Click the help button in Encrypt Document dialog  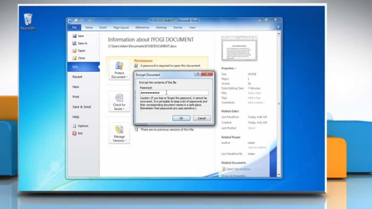click(198, 74)
